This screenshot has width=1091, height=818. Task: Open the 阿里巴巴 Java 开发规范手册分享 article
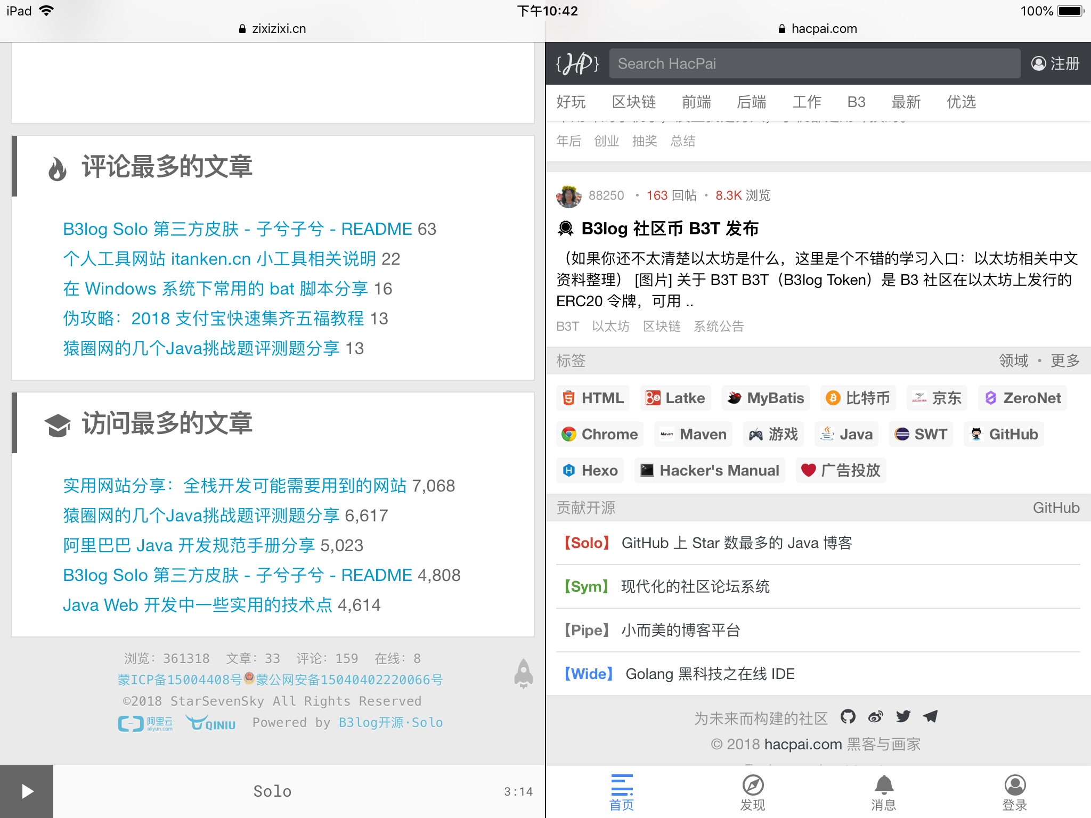pos(189,545)
